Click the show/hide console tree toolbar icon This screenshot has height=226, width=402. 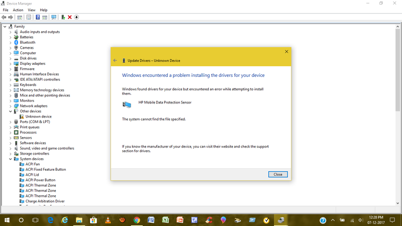(20, 17)
